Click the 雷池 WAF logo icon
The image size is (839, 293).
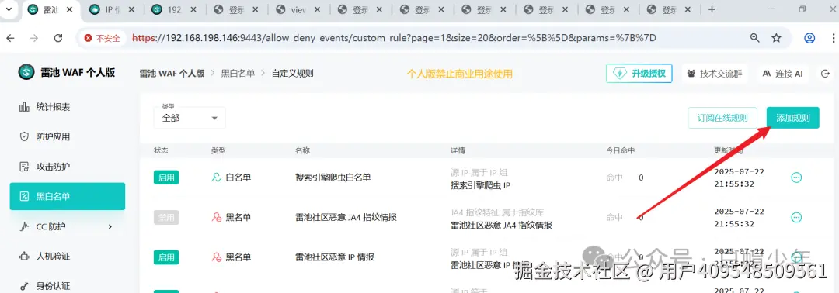(26, 72)
